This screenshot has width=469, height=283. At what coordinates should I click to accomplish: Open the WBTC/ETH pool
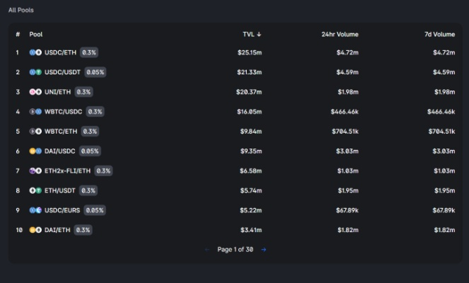pyautogui.click(x=60, y=132)
